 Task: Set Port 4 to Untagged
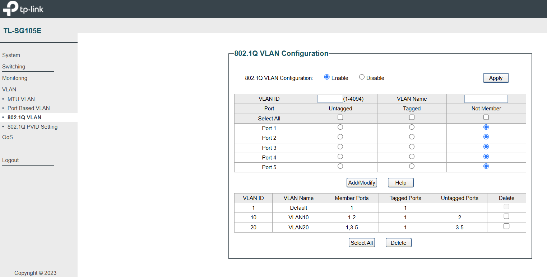click(340, 157)
